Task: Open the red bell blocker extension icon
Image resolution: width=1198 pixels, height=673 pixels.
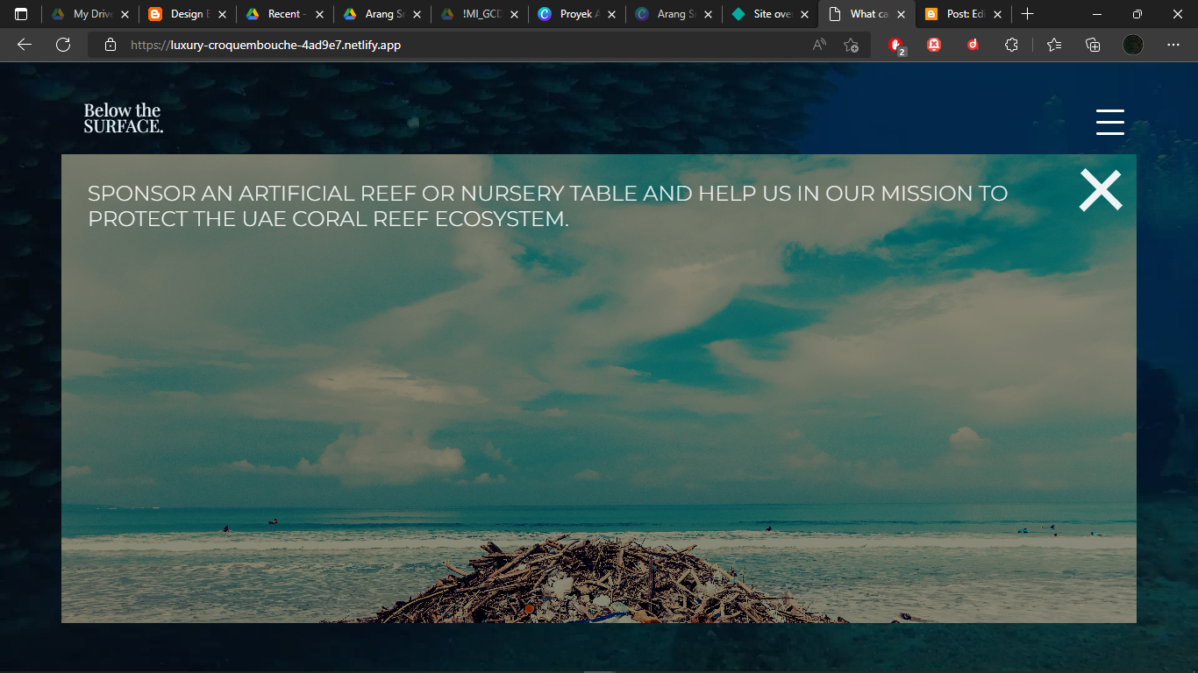Action: (935, 45)
